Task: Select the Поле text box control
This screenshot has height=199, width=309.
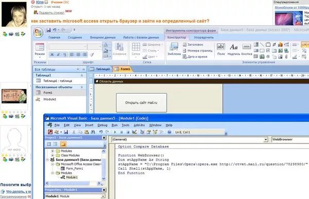Action: [x=221, y=49]
